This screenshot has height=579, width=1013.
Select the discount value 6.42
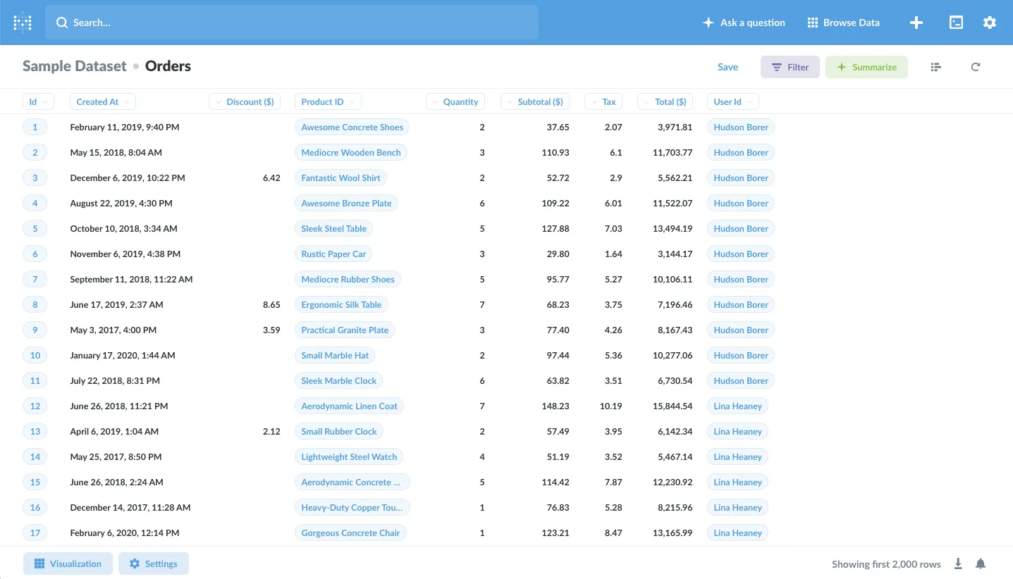(x=271, y=178)
